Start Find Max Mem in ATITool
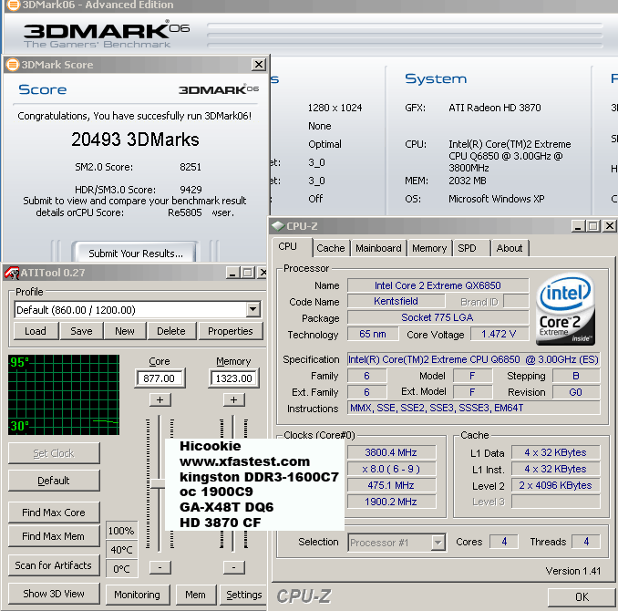The width and height of the screenshot is (618, 611). click(54, 536)
